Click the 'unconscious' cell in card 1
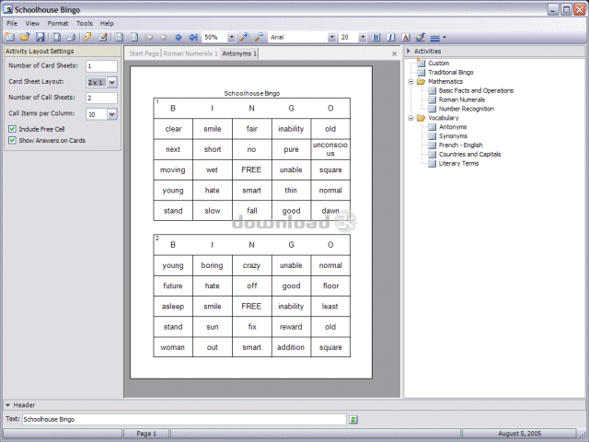589x442 pixels. pos(330,149)
